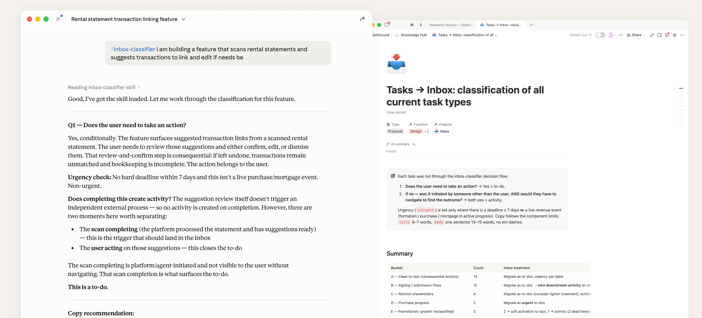Click the Type property label
This screenshot has width=702, height=318.
pyautogui.click(x=393, y=124)
